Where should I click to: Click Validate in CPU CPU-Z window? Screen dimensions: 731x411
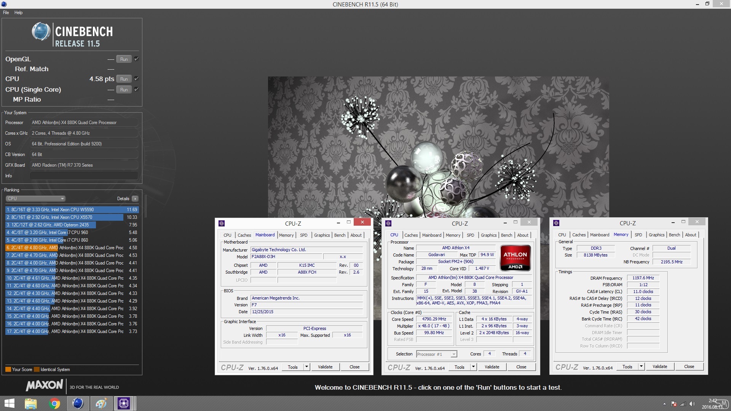pos(492,367)
